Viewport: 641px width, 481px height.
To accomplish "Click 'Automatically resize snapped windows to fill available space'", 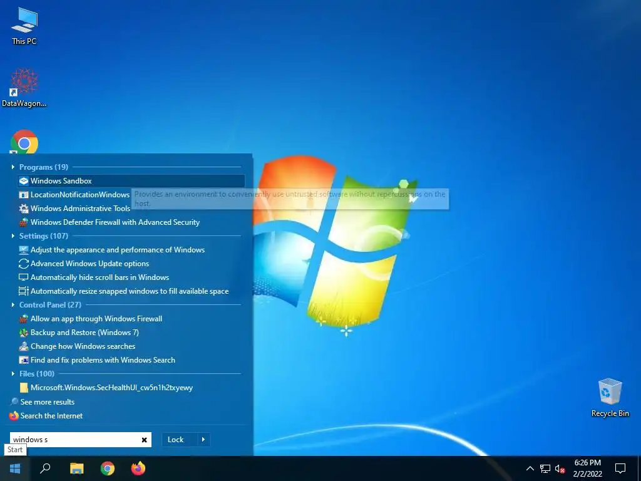I will click(x=130, y=291).
